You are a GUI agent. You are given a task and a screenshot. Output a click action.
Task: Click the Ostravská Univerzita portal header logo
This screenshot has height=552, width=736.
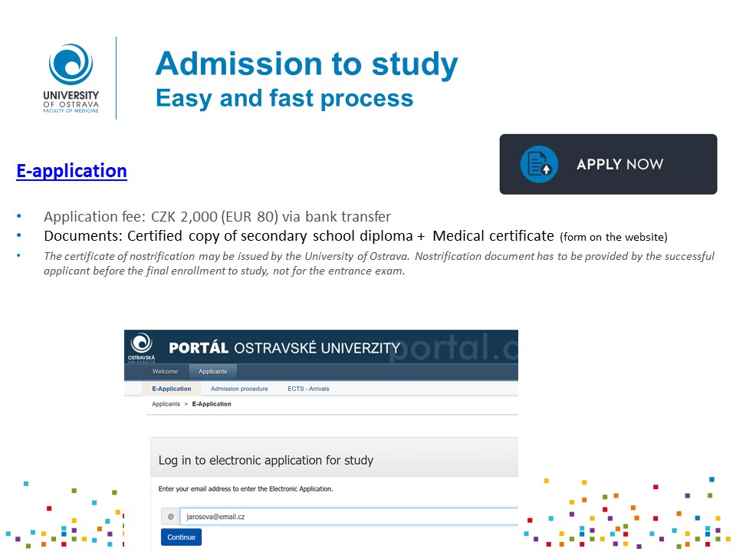click(x=143, y=347)
